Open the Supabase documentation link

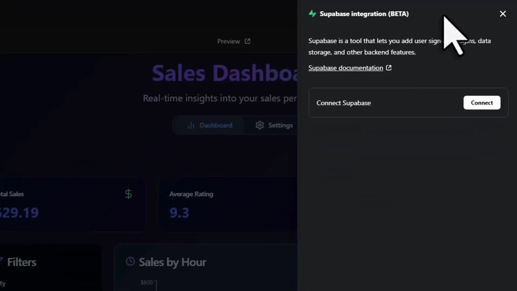[345, 68]
